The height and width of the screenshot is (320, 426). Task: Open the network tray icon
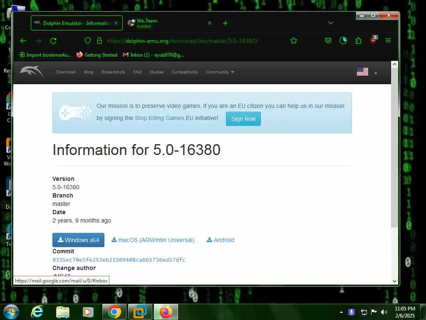tap(364, 312)
